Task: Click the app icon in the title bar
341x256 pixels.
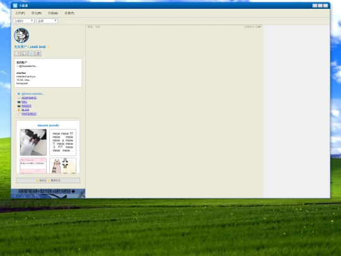Action: [15, 6]
